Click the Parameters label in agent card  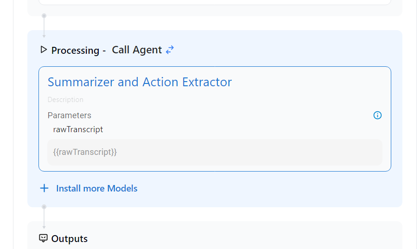coord(70,115)
